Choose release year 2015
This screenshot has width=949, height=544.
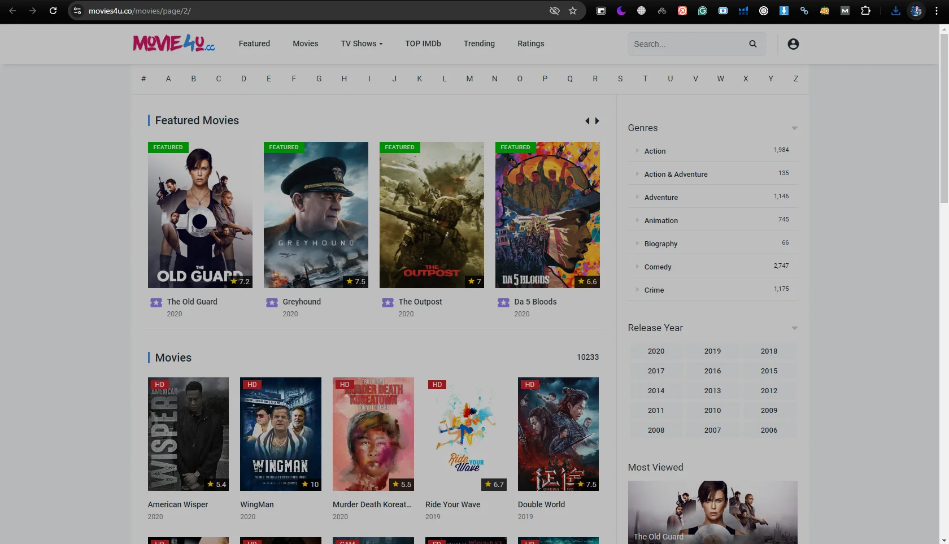click(769, 371)
